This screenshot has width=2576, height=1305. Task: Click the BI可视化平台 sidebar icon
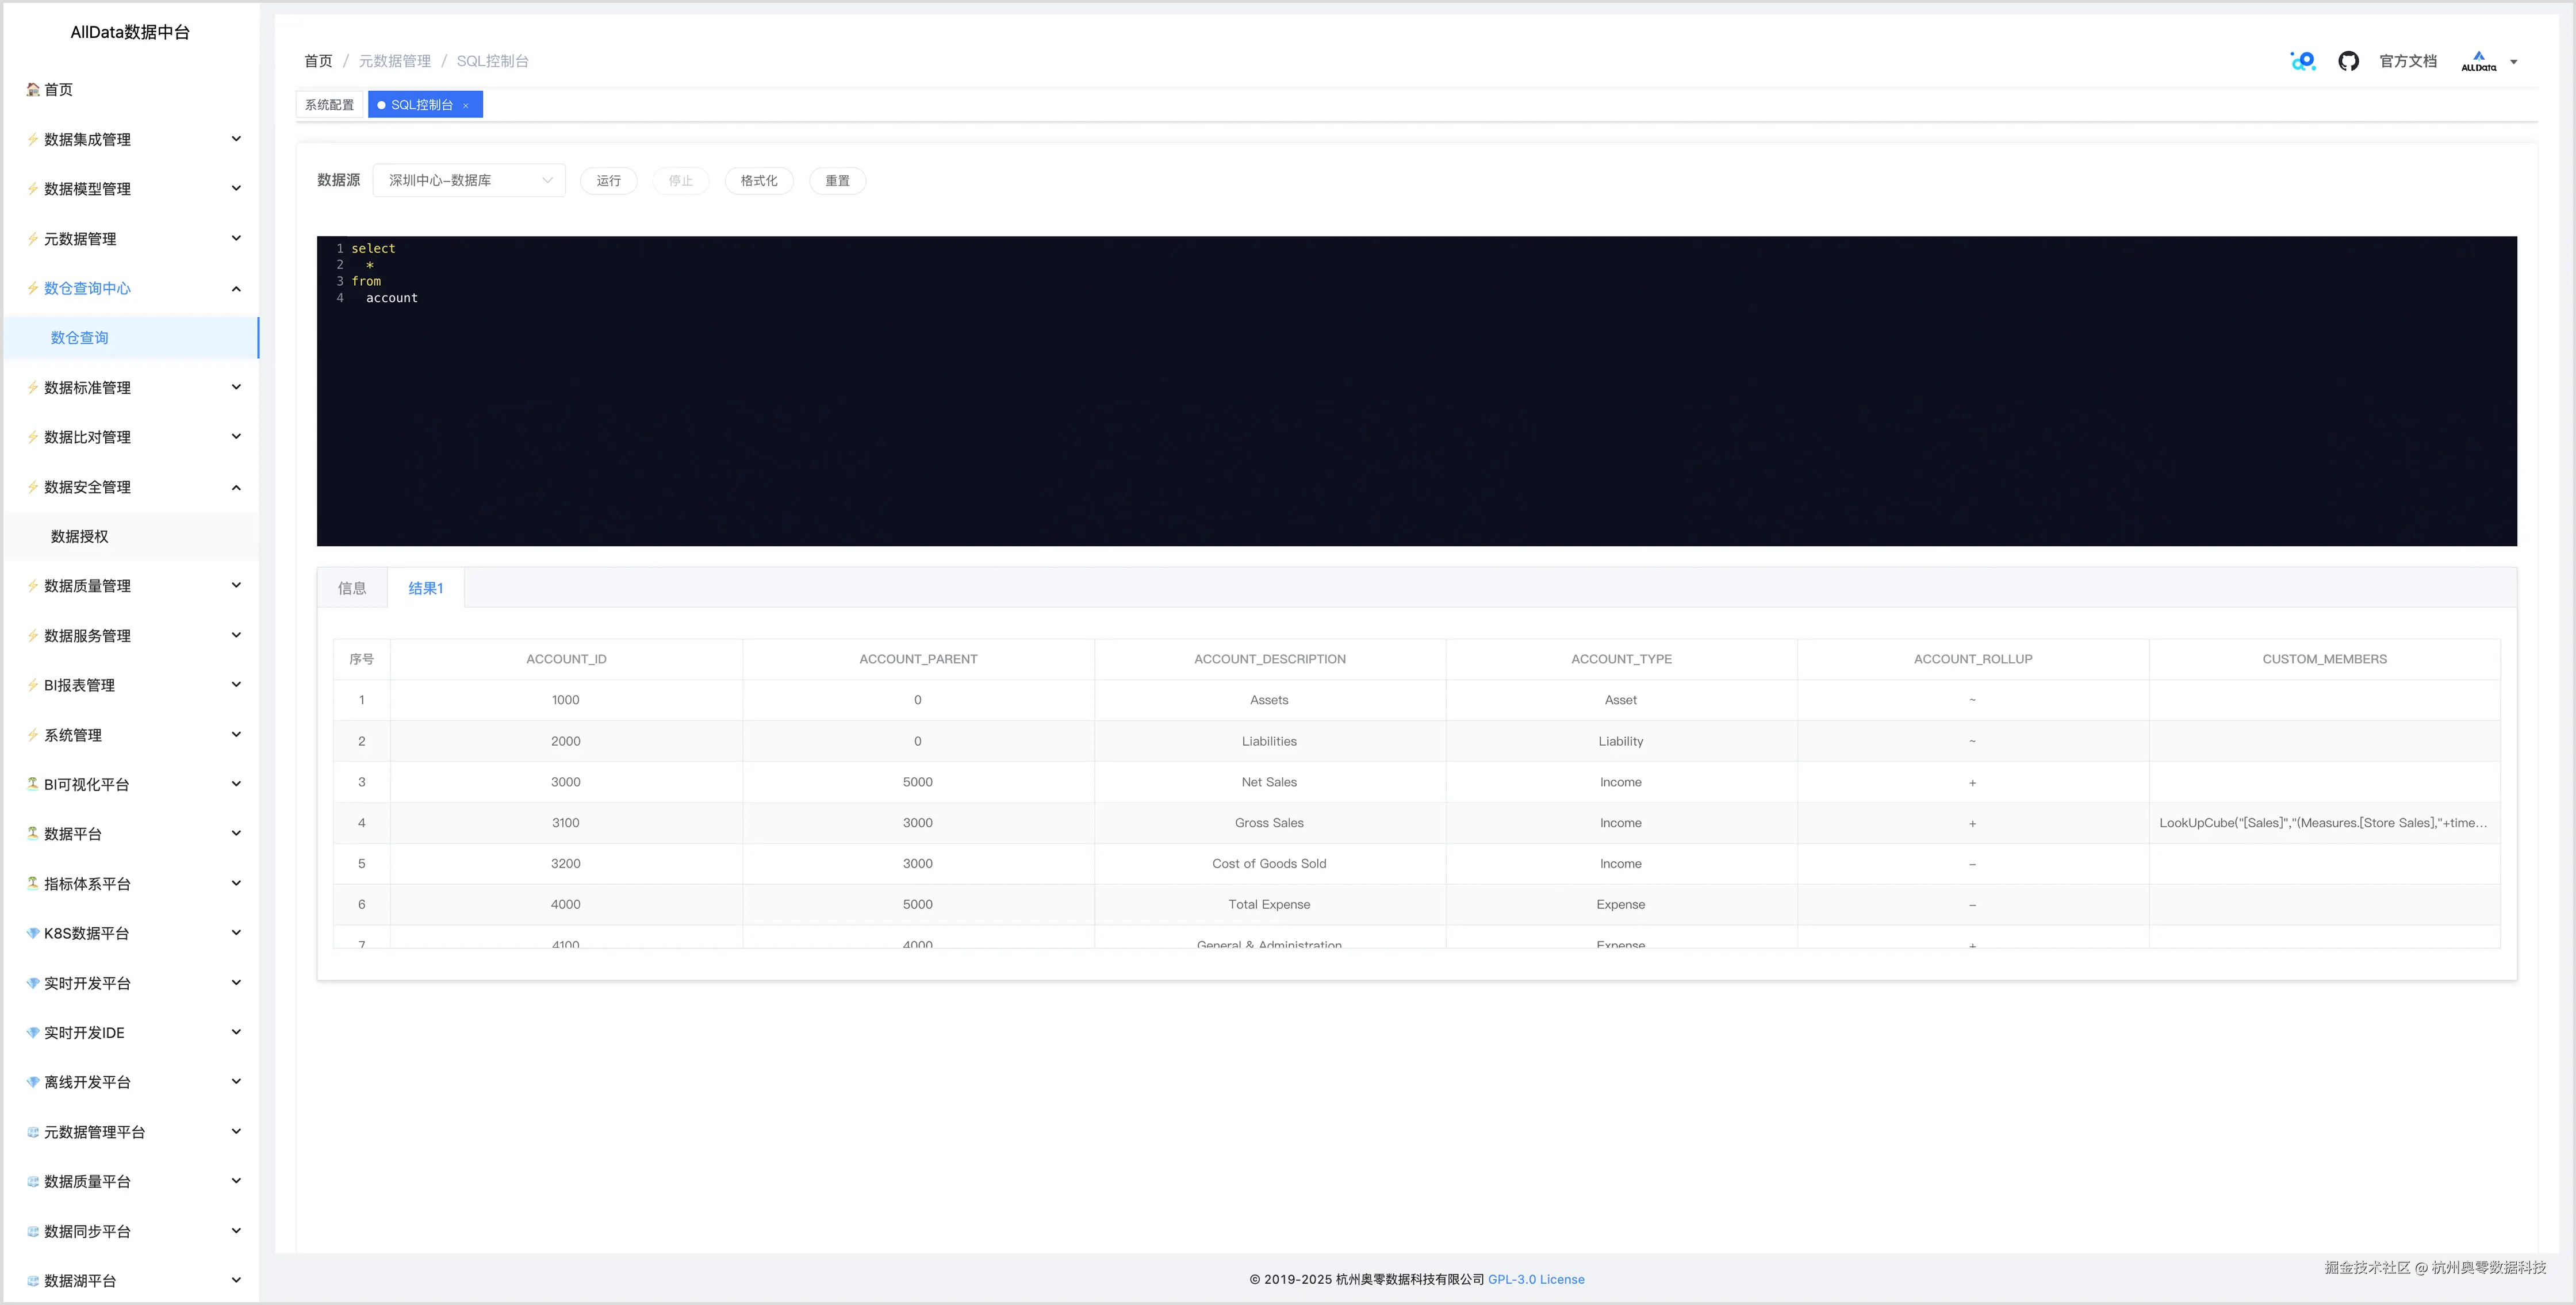[x=33, y=784]
